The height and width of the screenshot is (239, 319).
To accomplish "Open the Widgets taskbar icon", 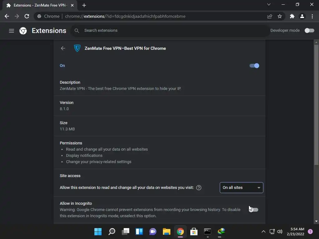I will coord(139,232).
